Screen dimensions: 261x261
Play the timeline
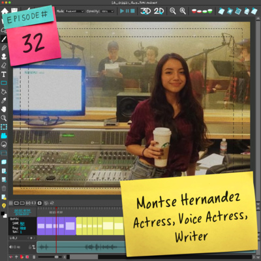(x=122, y=11)
